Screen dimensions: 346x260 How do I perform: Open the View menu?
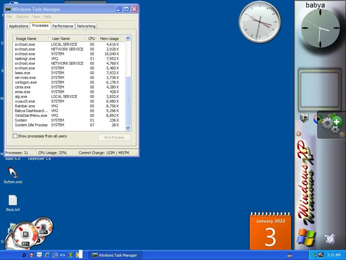point(36,17)
